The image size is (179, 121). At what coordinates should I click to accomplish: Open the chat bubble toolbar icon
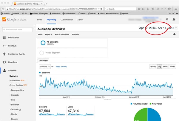pos(169,9)
